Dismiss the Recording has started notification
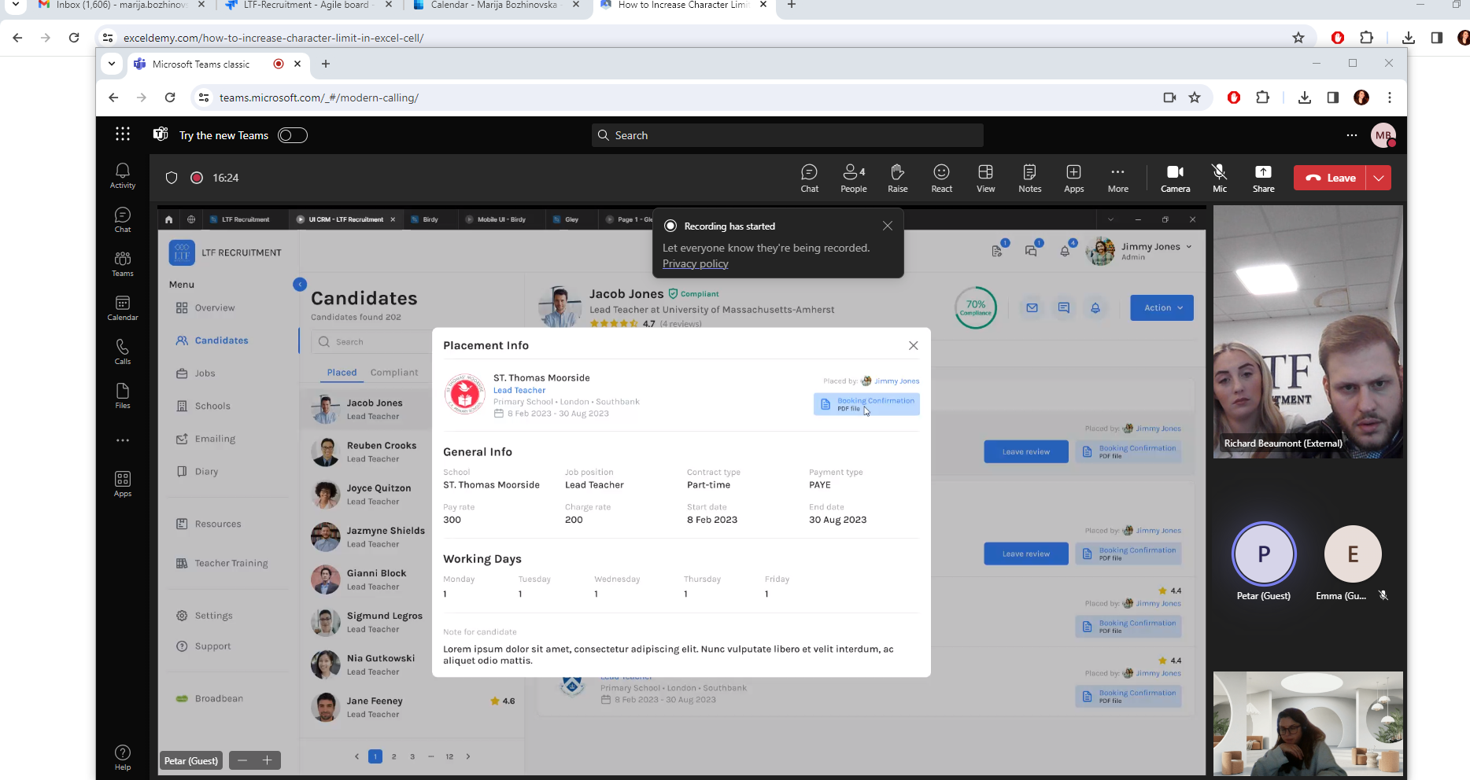This screenshot has width=1470, height=780. tap(888, 226)
